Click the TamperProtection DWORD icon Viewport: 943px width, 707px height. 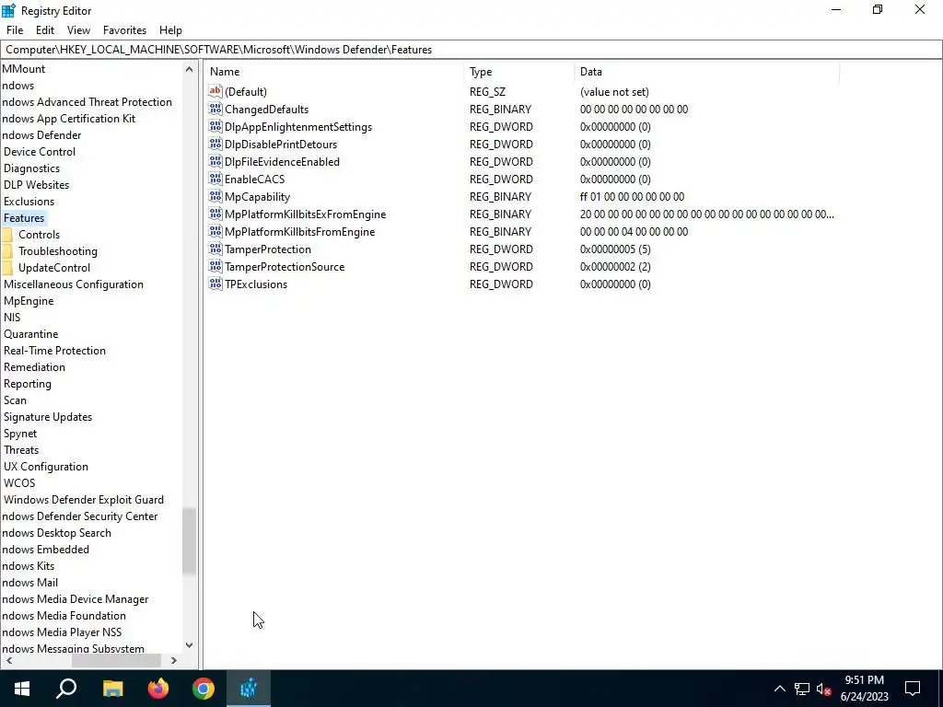point(215,249)
